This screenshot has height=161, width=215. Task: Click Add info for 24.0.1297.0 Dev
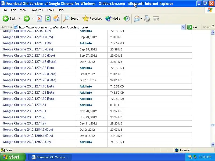(86, 142)
